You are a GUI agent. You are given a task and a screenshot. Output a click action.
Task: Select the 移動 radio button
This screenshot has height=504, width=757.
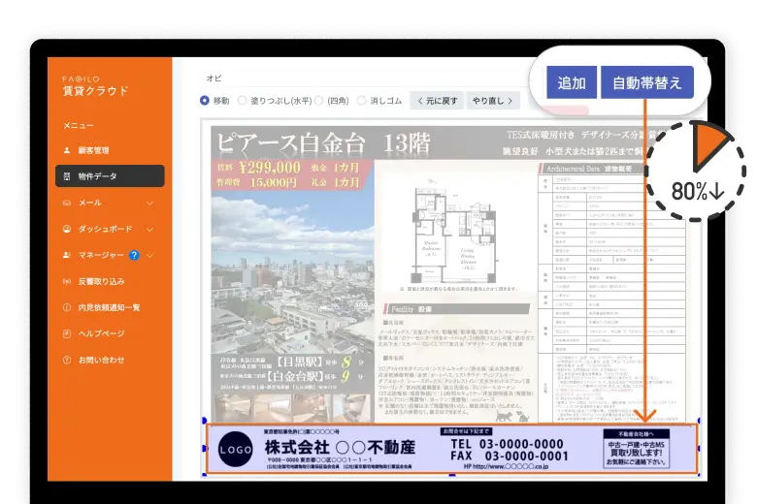pos(205,100)
